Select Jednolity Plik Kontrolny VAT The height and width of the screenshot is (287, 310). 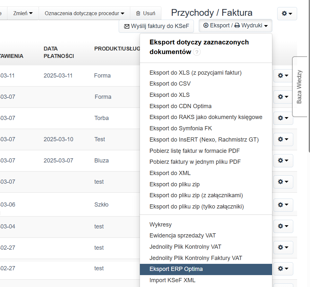tap(185, 247)
